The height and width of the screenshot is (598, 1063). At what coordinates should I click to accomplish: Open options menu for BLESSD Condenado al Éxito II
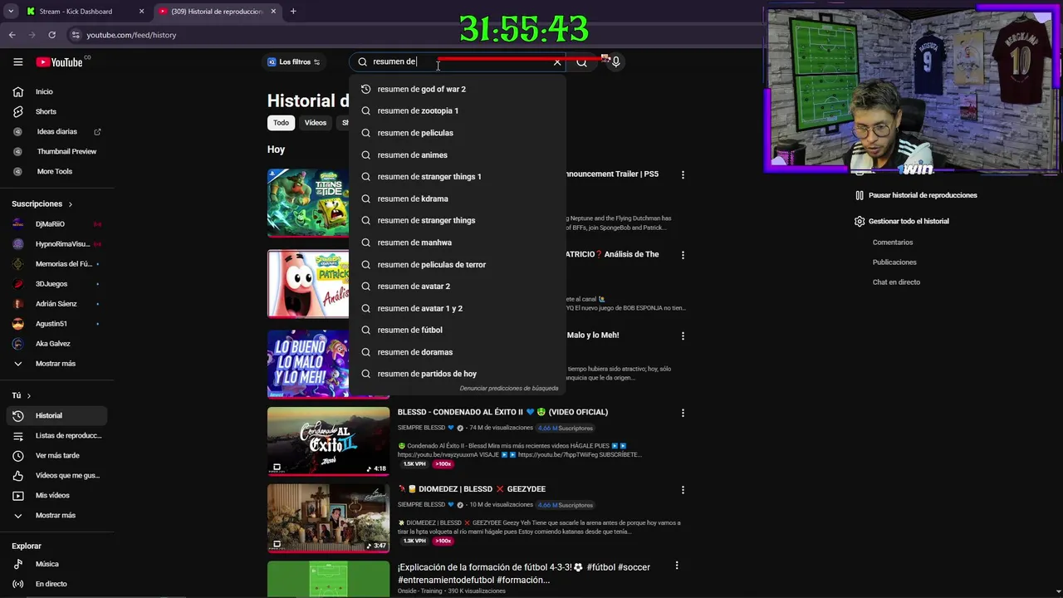(x=683, y=413)
